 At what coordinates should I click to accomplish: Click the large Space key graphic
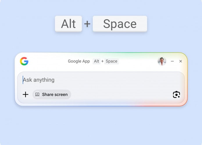[x=120, y=24]
